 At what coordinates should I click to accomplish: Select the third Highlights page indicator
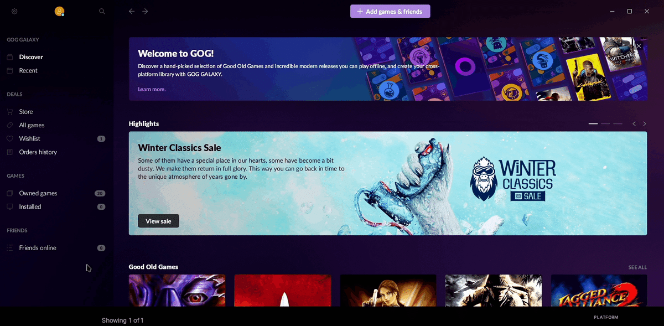pyautogui.click(x=618, y=124)
